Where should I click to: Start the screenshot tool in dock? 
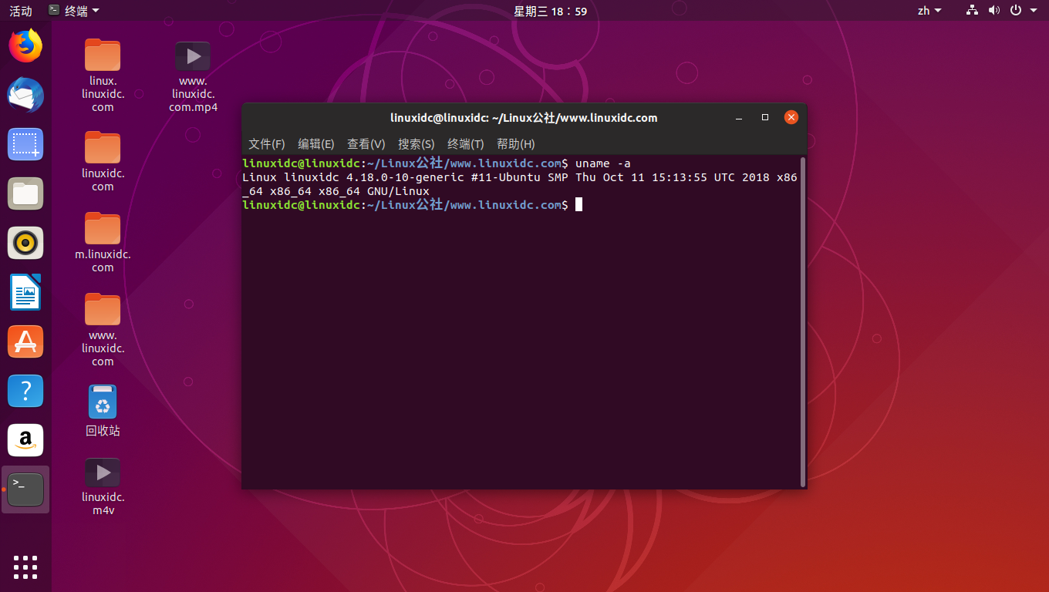[25, 144]
